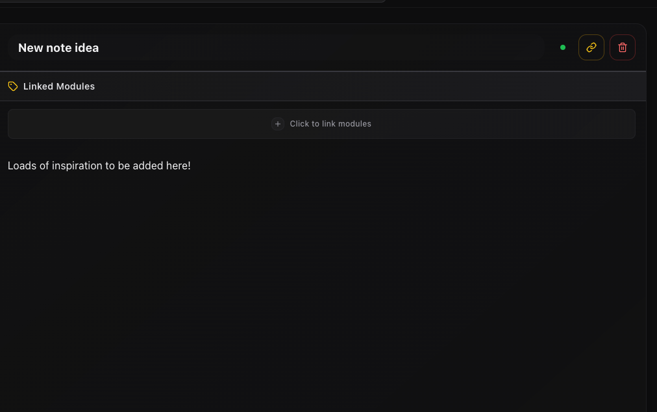Delete this note using the trash icon
The width and height of the screenshot is (657, 412).
coord(622,47)
